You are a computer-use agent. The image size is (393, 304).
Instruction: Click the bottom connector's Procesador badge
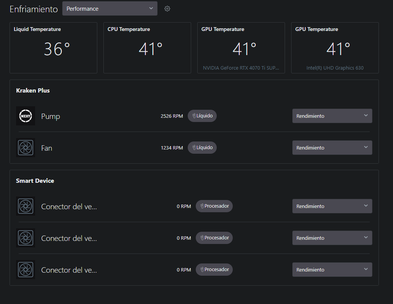tap(214, 270)
